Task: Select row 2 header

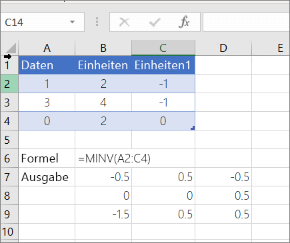Action: click(x=9, y=84)
